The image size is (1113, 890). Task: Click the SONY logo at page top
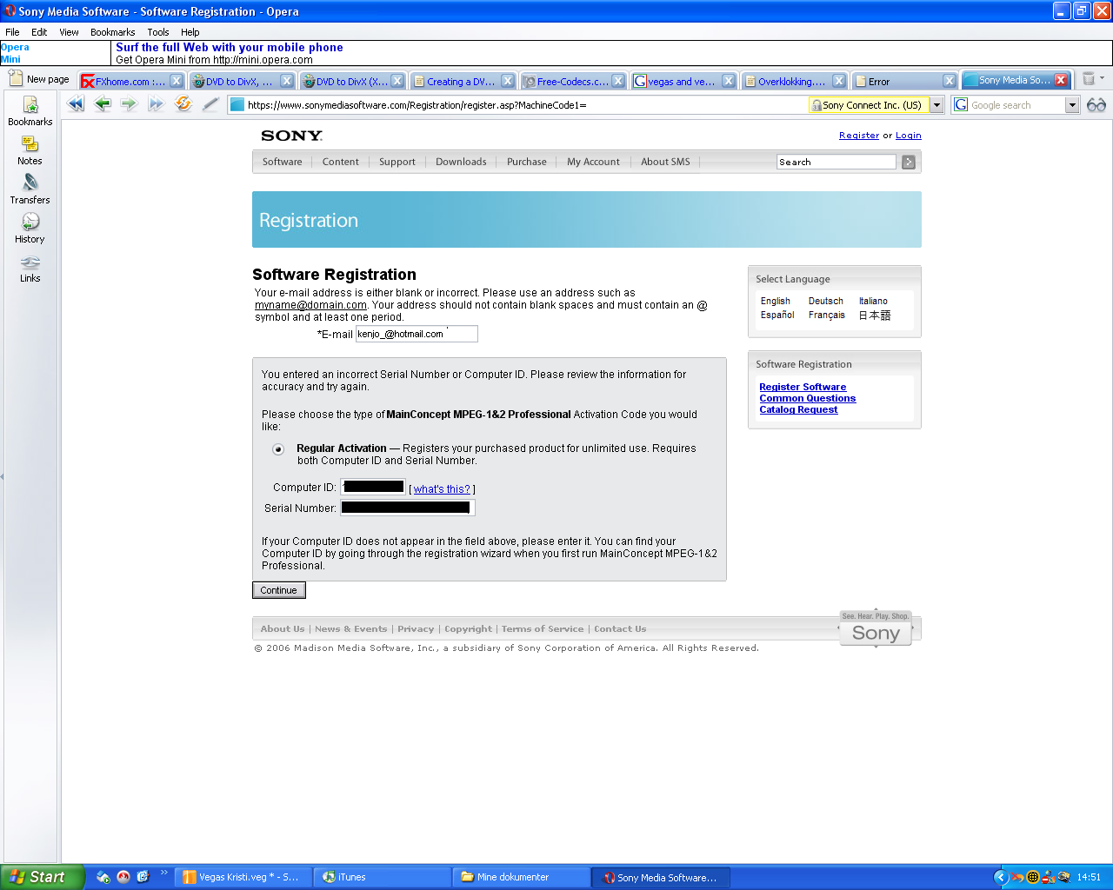click(x=292, y=136)
